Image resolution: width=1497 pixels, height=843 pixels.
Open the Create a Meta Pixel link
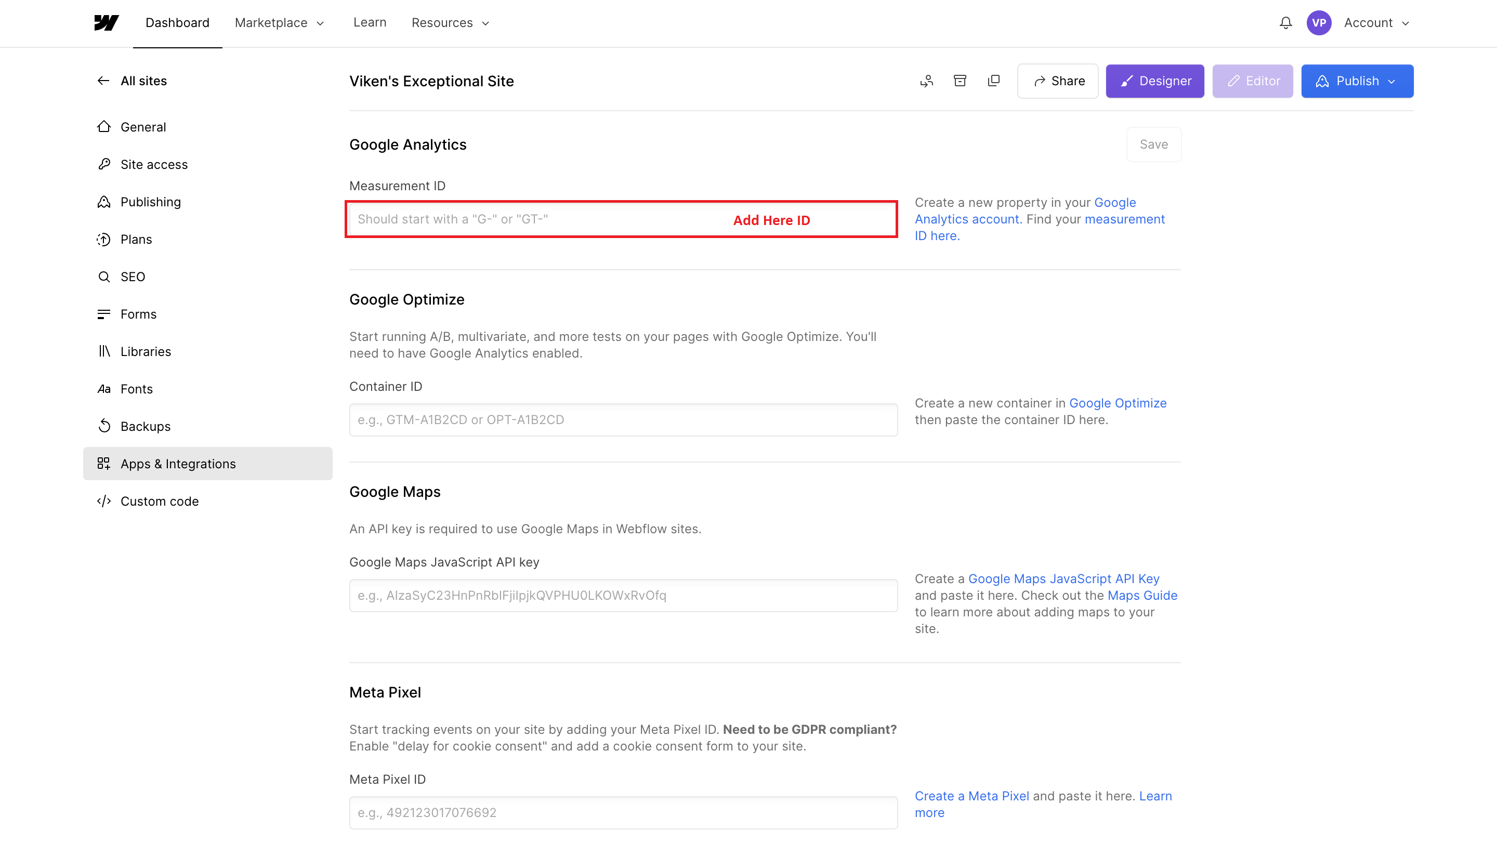tap(971, 796)
